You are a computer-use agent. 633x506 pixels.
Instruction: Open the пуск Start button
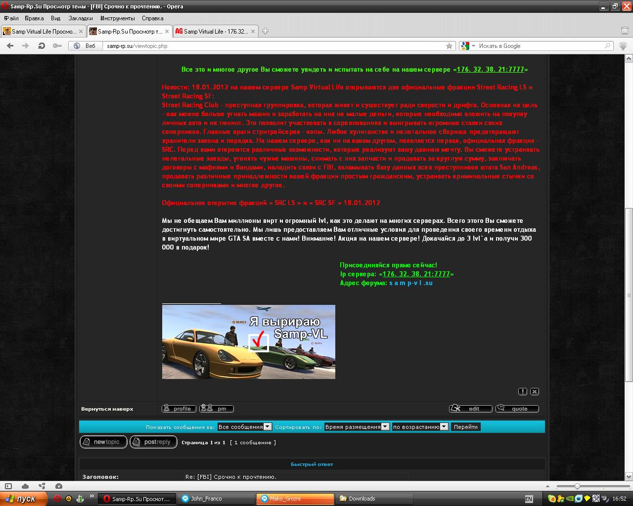coord(24,499)
